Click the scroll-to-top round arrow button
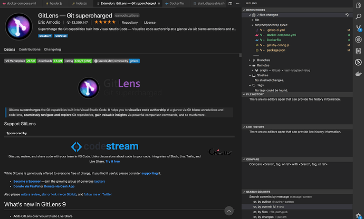364x219 pixels. 229,211
